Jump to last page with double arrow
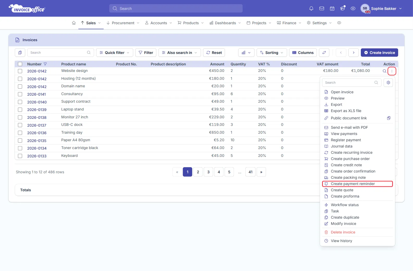 click(x=261, y=172)
